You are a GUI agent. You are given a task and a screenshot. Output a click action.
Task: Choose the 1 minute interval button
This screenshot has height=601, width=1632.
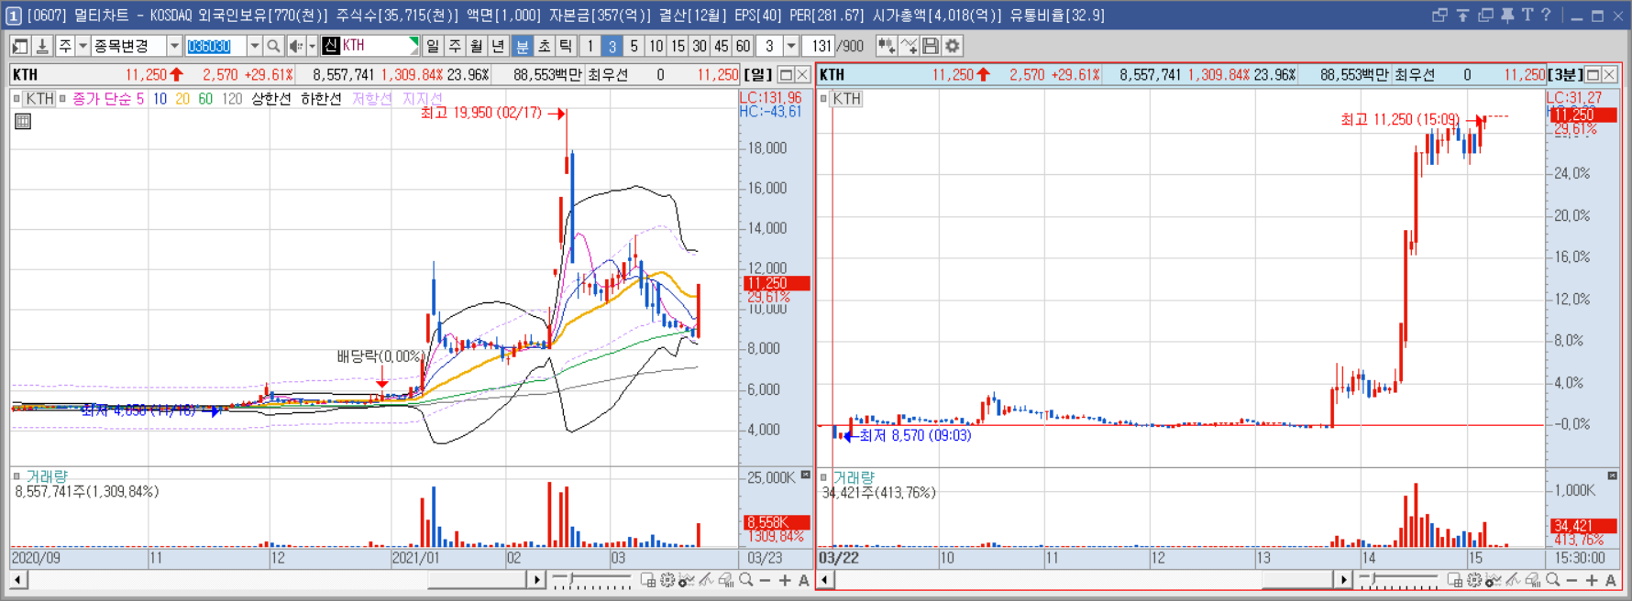(x=590, y=46)
